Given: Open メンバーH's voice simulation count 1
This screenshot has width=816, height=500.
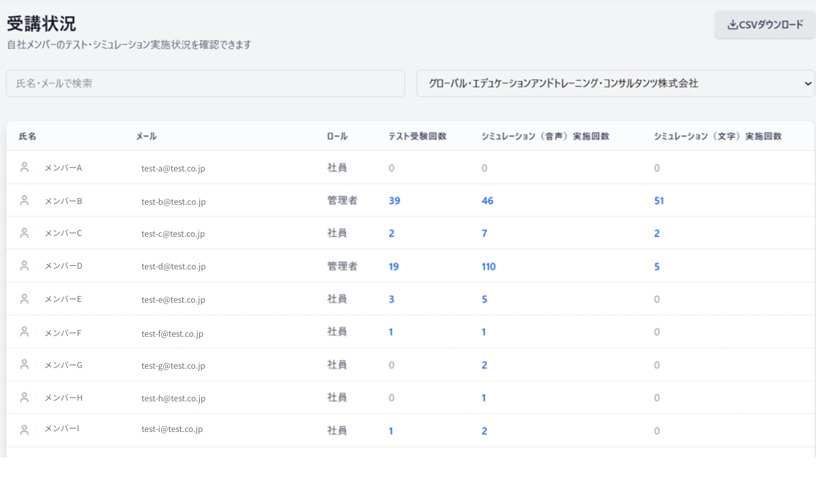Looking at the screenshot, I should [484, 398].
